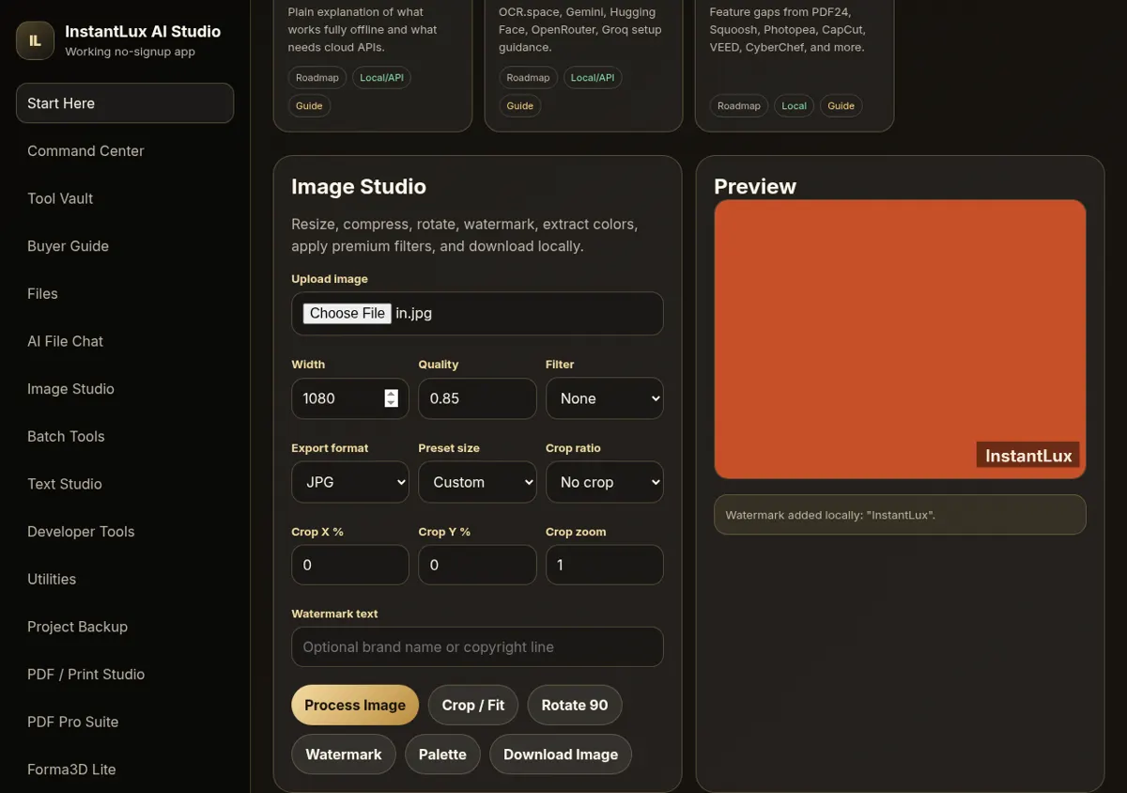The image size is (1127, 793).
Task: Click the Watermark text input
Action: click(x=477, y=647)
